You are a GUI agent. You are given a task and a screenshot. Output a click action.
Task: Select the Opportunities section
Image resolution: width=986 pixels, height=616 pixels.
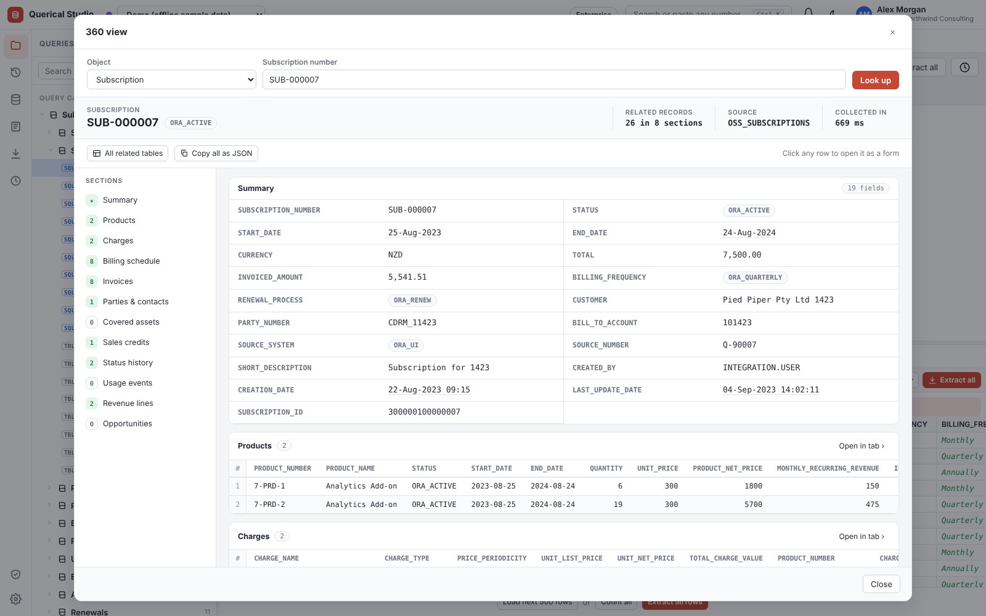pos(145,424)
